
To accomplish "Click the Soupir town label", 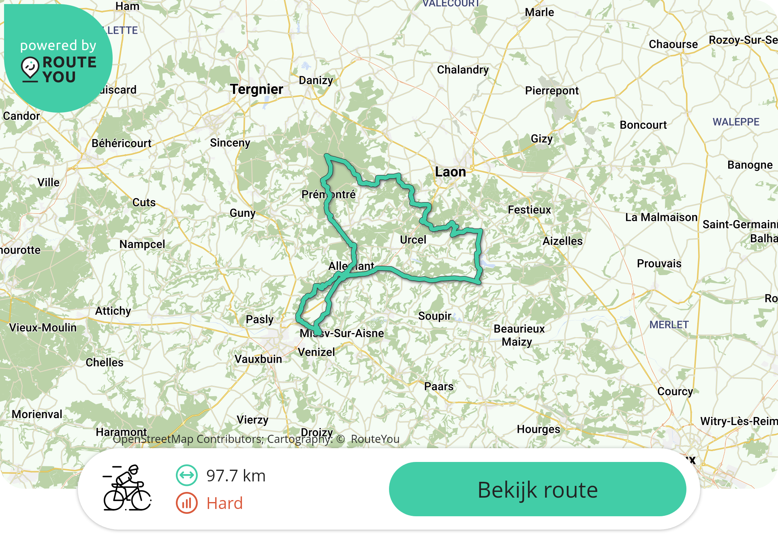I will click(435, 316).
